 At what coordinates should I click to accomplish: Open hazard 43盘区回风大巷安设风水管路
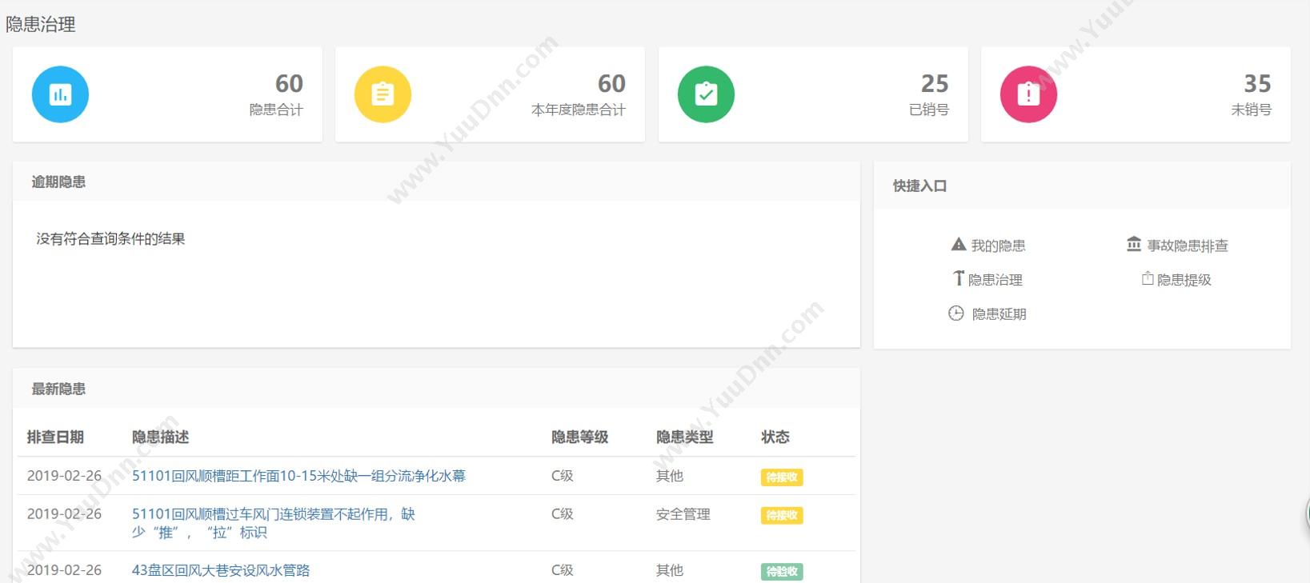pyautogui.click(x=221, y=570)
